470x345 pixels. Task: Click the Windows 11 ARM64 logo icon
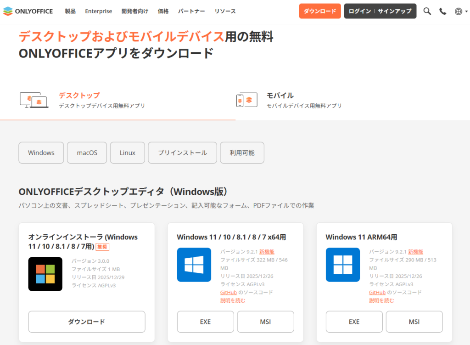pyautogui.click(x=342, y=265)
